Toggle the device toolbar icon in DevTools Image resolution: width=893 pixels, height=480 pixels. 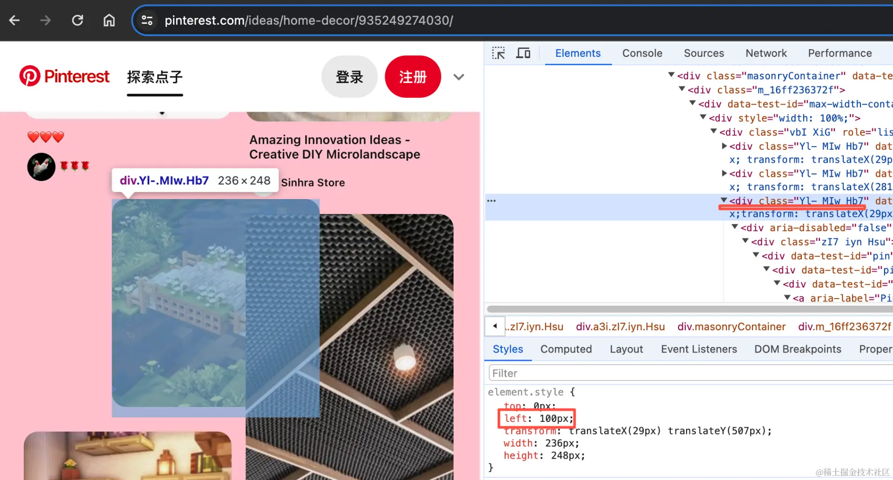click(x=523, y=53)
